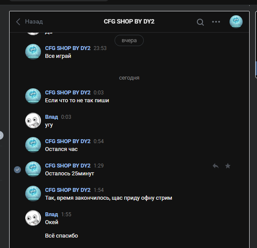Open the CFG SHOP BY DY2 header avatar
The image size is (257, 248).
(x=236, y=22)
